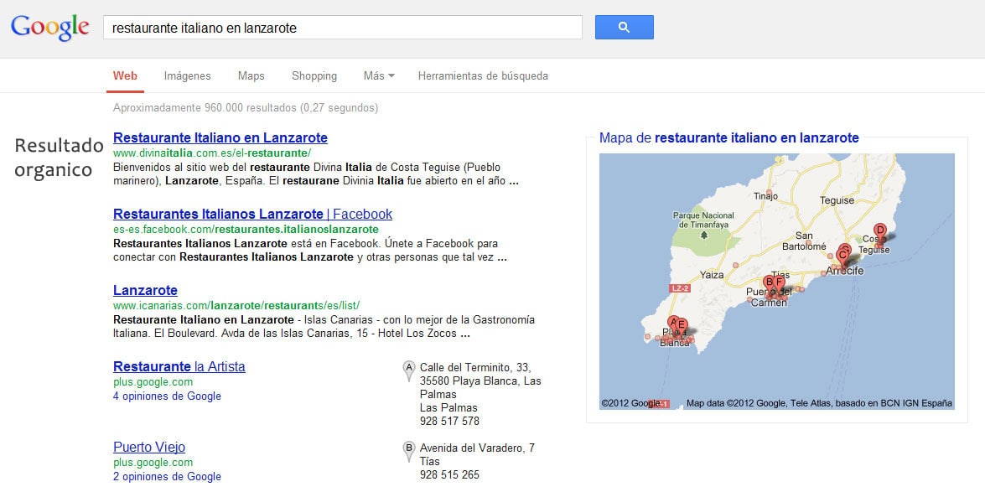
Task: Click the San Bartolomé map label
Action: [804, 241]
